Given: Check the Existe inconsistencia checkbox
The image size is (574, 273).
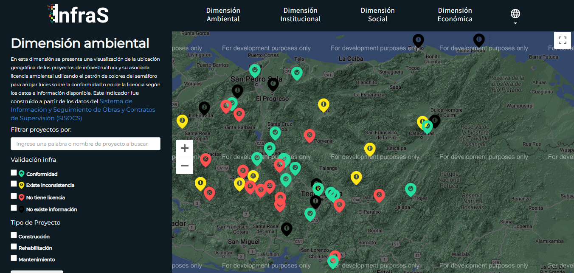Looking at the screenshot, I should click(14, 184).
